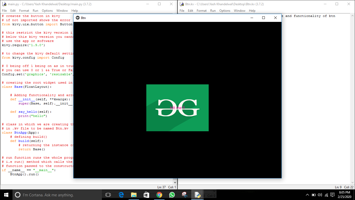The image size is (355, 200).
Task: Click the taskbar clock showing 8:05 PM
Action: [344, 195]
